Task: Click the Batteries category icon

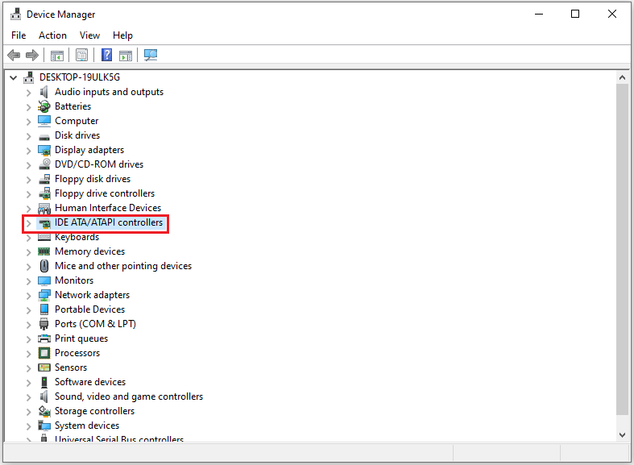Action: tap(44, 106)
